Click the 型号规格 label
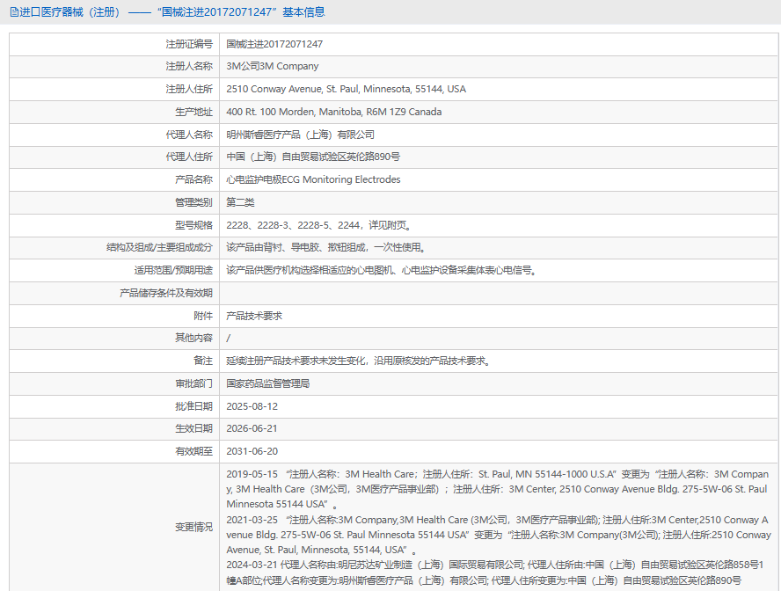The image size is (781, 591). 193,225
